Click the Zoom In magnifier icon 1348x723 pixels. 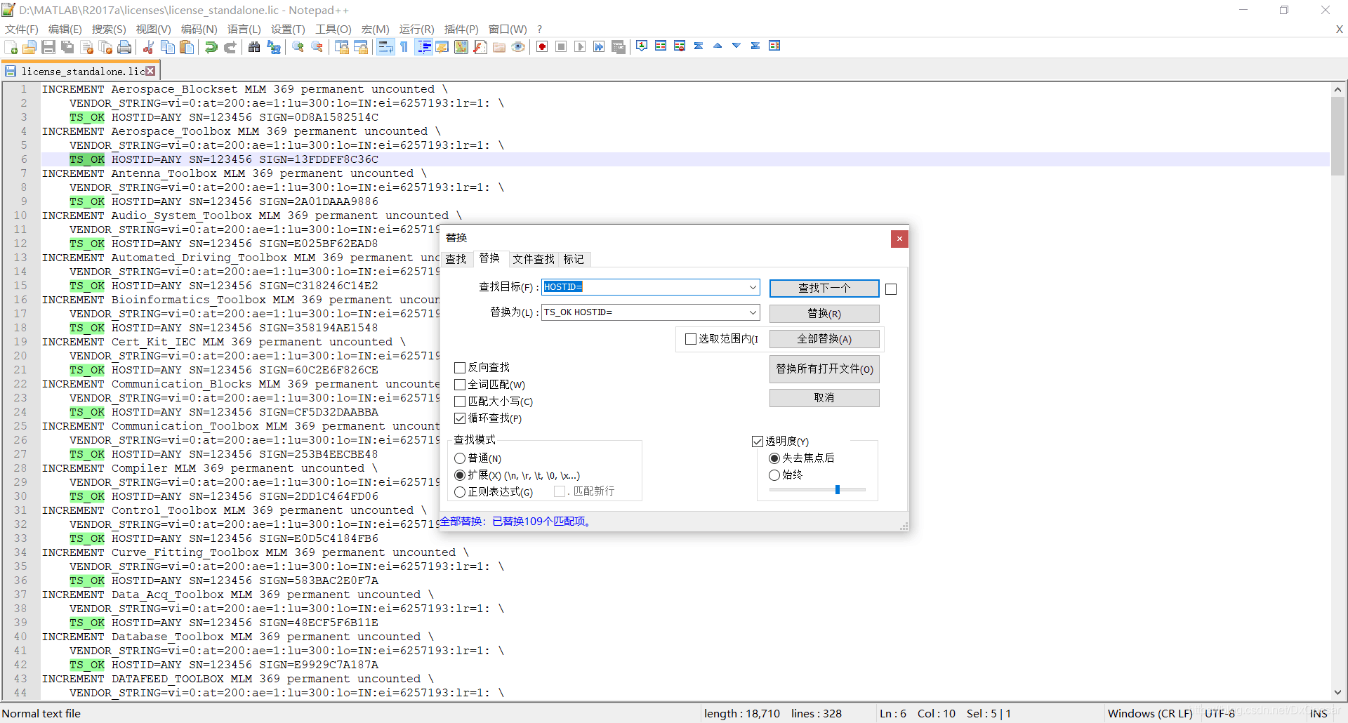[x=298, y=47]
